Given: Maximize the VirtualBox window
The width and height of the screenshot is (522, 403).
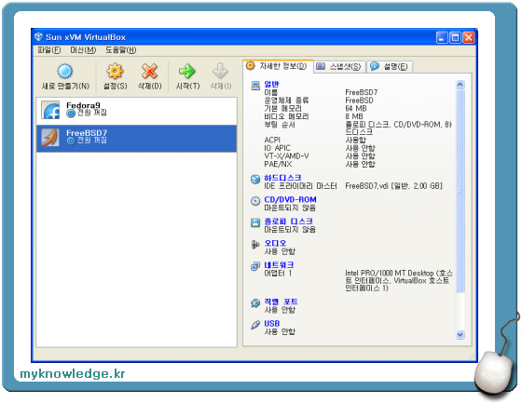Looking at the screenshot, I should 455,37.
